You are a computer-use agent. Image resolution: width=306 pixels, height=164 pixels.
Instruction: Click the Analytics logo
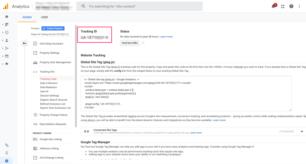click(6, 6)
